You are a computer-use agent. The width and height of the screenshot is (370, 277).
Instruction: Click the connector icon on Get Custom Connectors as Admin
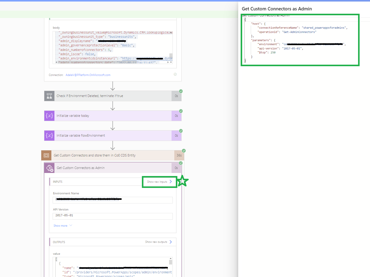tap(50, 168)
